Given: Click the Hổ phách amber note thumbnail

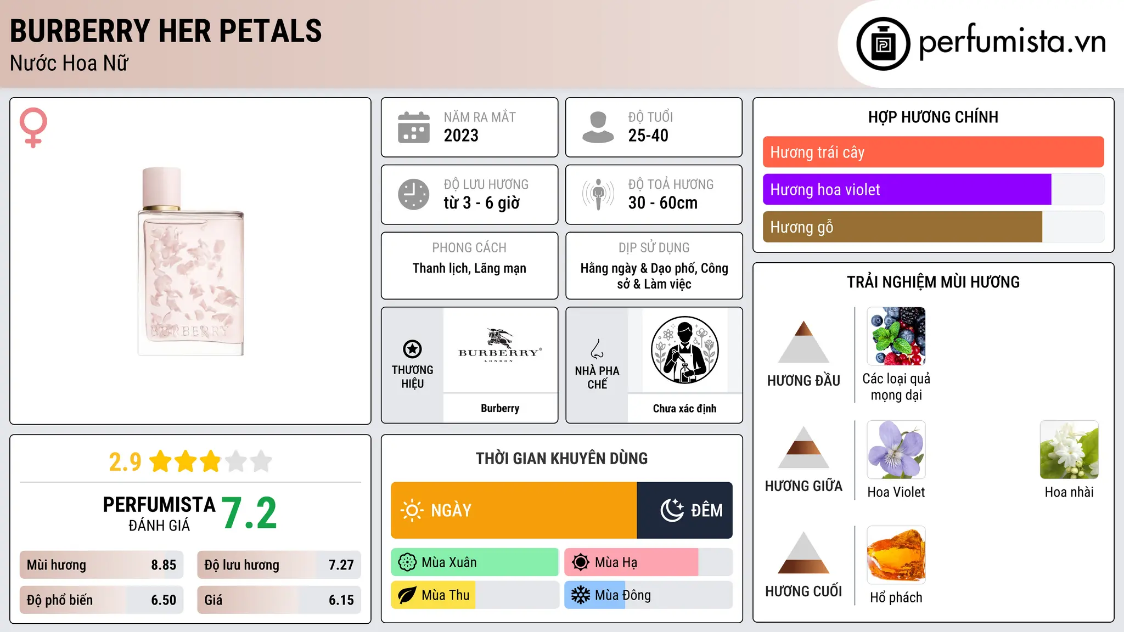Looking at the screenshot, I should click(896, 555).
